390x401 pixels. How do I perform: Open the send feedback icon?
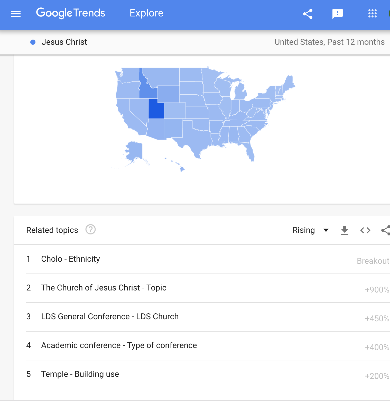[337, 14]
